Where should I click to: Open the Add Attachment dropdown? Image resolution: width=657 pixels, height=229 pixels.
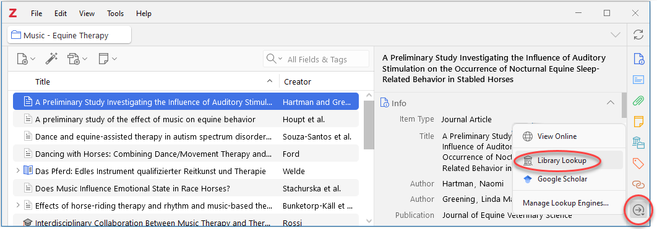point(77,59)
